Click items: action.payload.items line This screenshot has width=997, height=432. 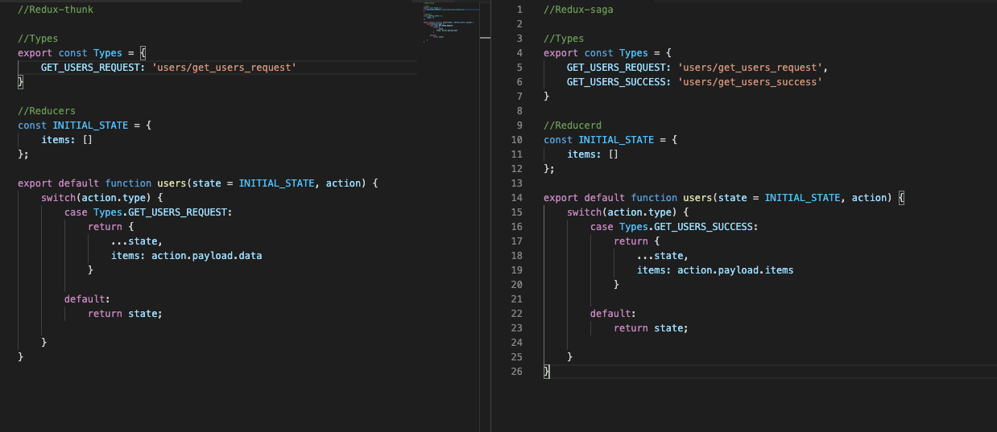(x=715, y=270)
